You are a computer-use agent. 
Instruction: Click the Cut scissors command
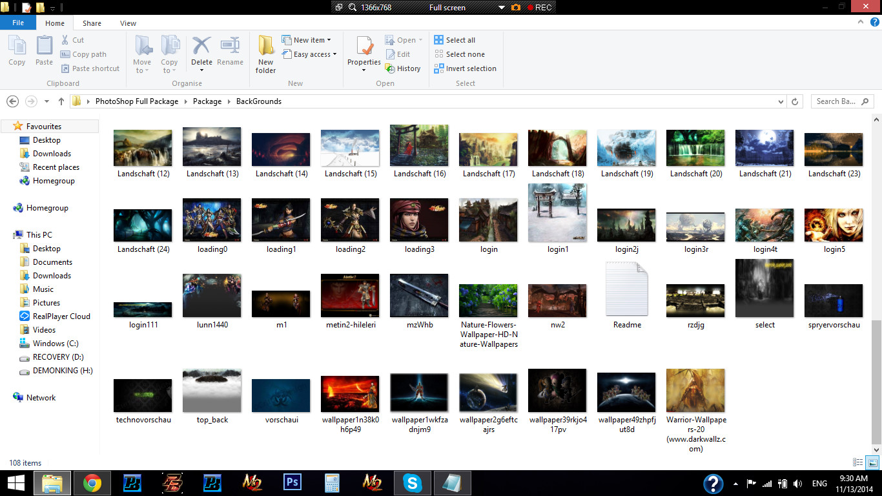coord(72,40)
